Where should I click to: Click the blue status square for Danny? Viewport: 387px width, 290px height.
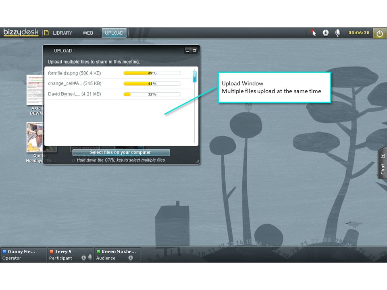pos(4,251)
